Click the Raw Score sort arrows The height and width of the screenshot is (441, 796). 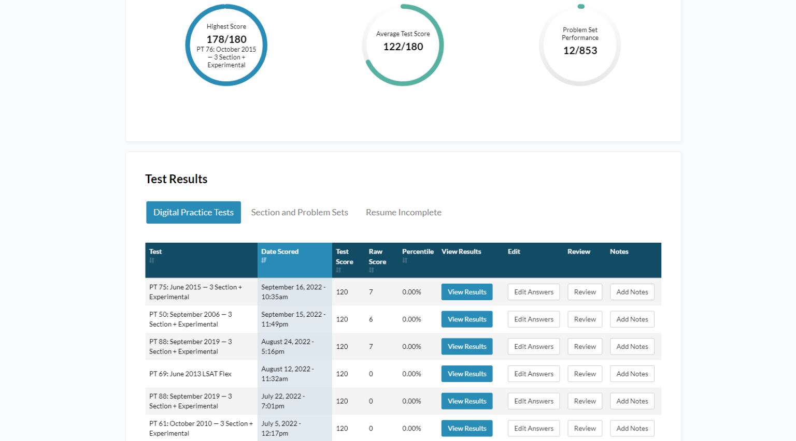373,270
